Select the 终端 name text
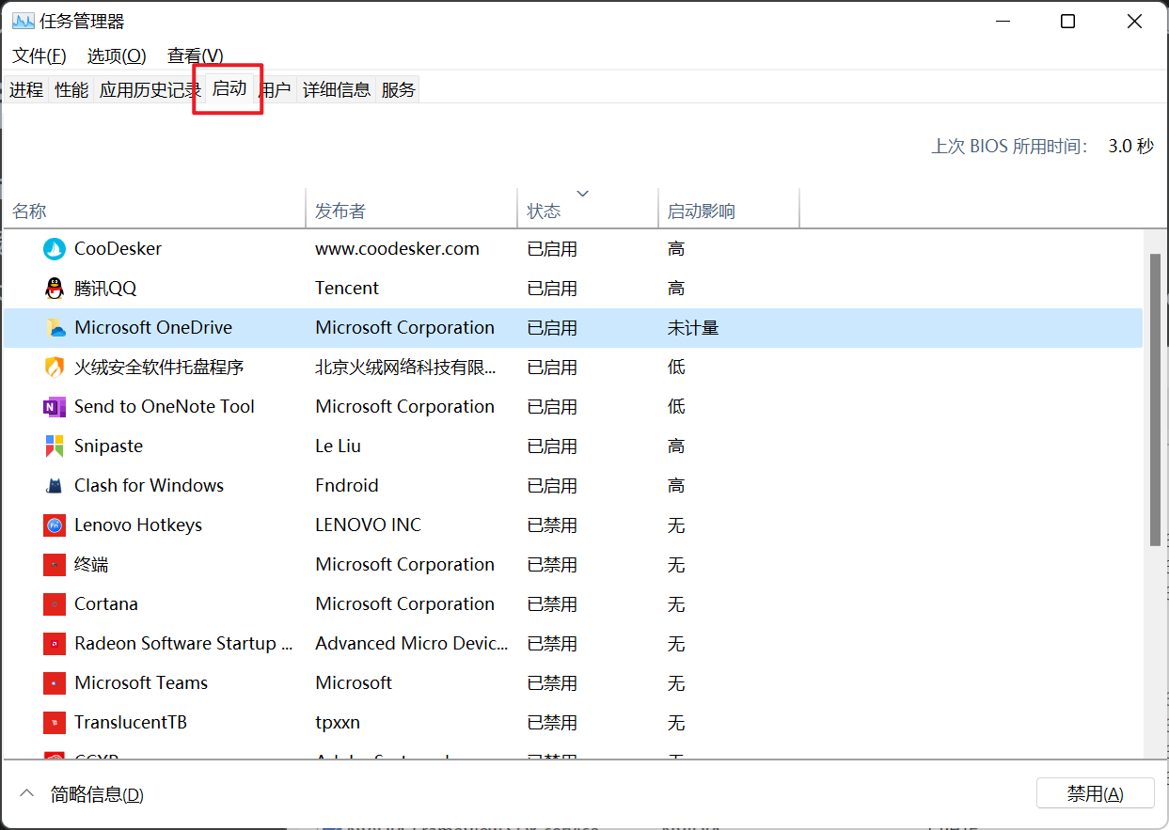 [x=91, y=565]
